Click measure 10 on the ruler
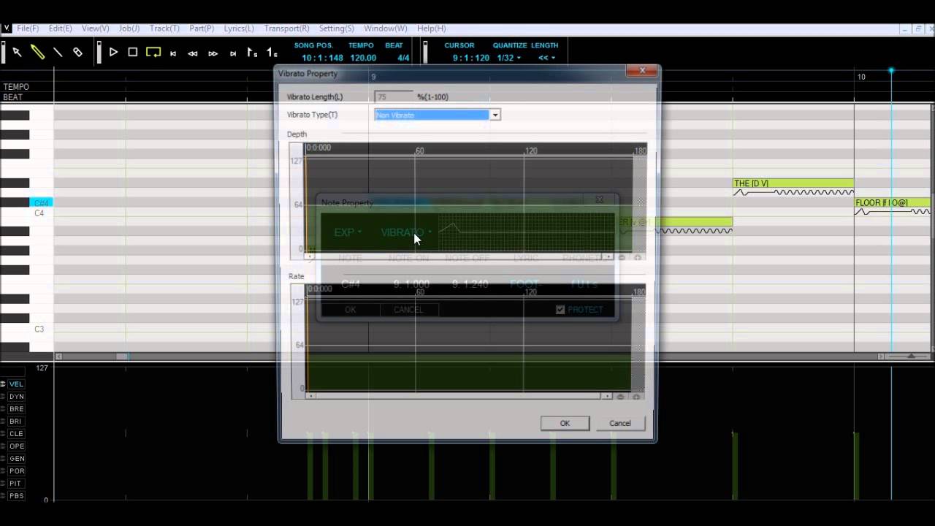The height and width of the screenshot is (526, 935). tap(861, 77)
